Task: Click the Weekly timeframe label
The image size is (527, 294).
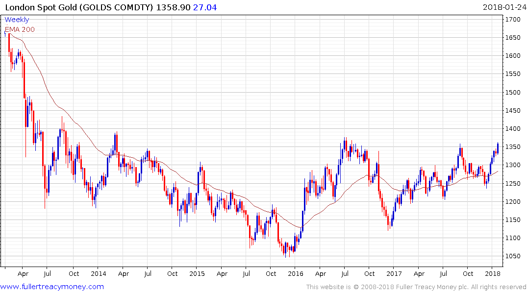Action: pos(17,20)
